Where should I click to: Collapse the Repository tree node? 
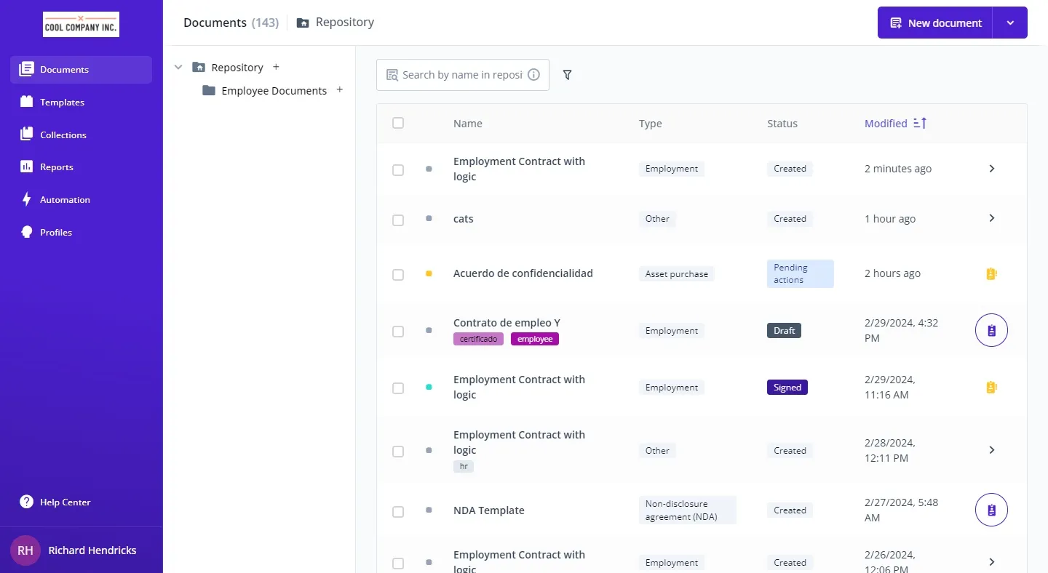(178, 68)
